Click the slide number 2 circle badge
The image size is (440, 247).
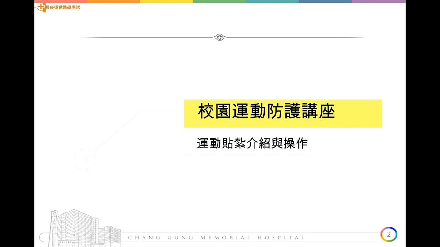tap(389, 235)
